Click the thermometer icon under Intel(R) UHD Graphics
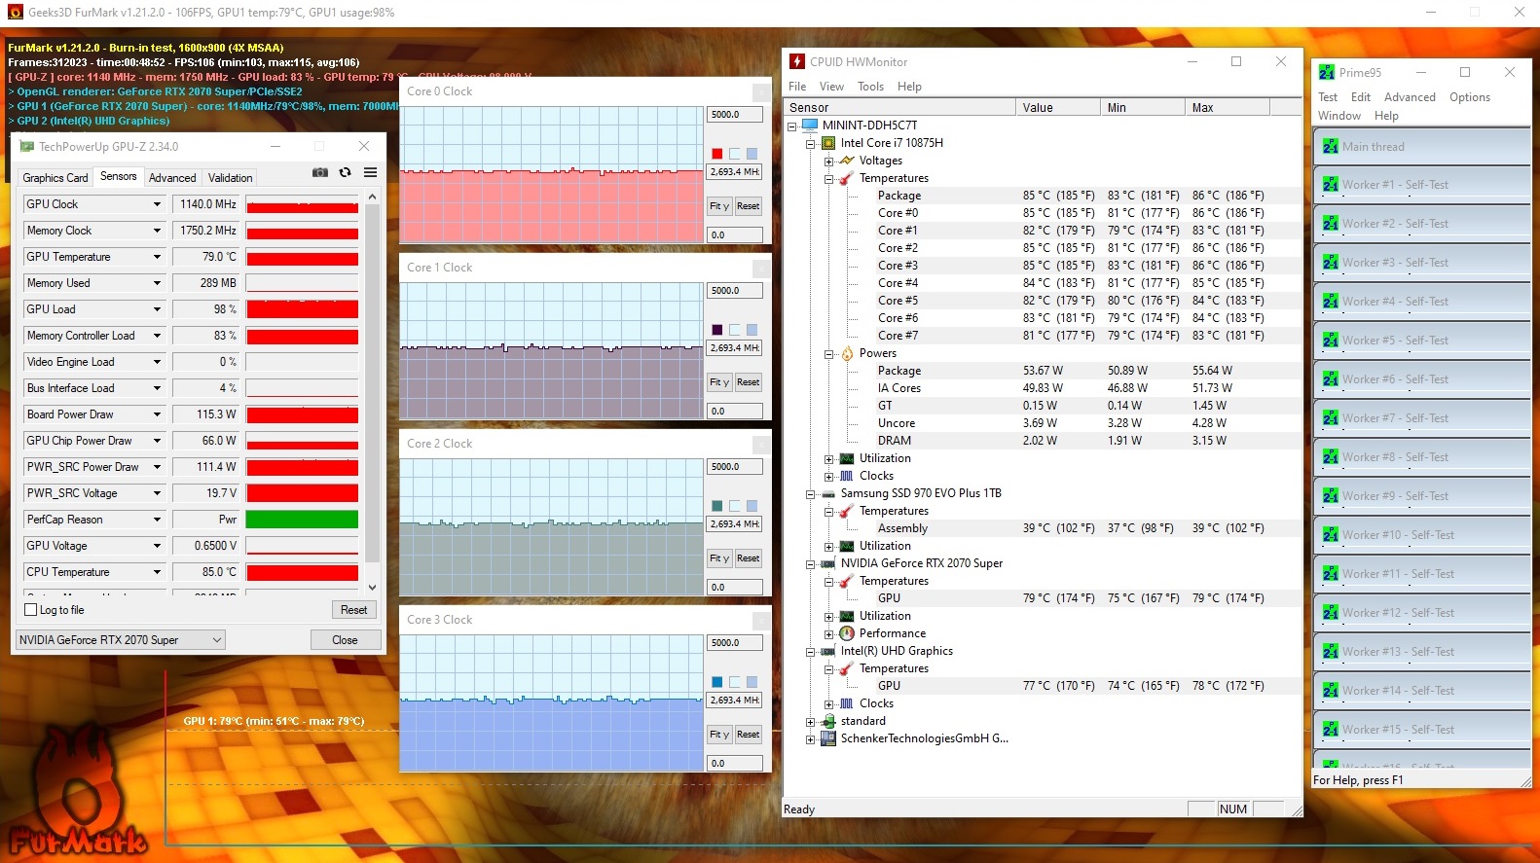The width and height of the screenshot is (1540, 863). [847, 668]
